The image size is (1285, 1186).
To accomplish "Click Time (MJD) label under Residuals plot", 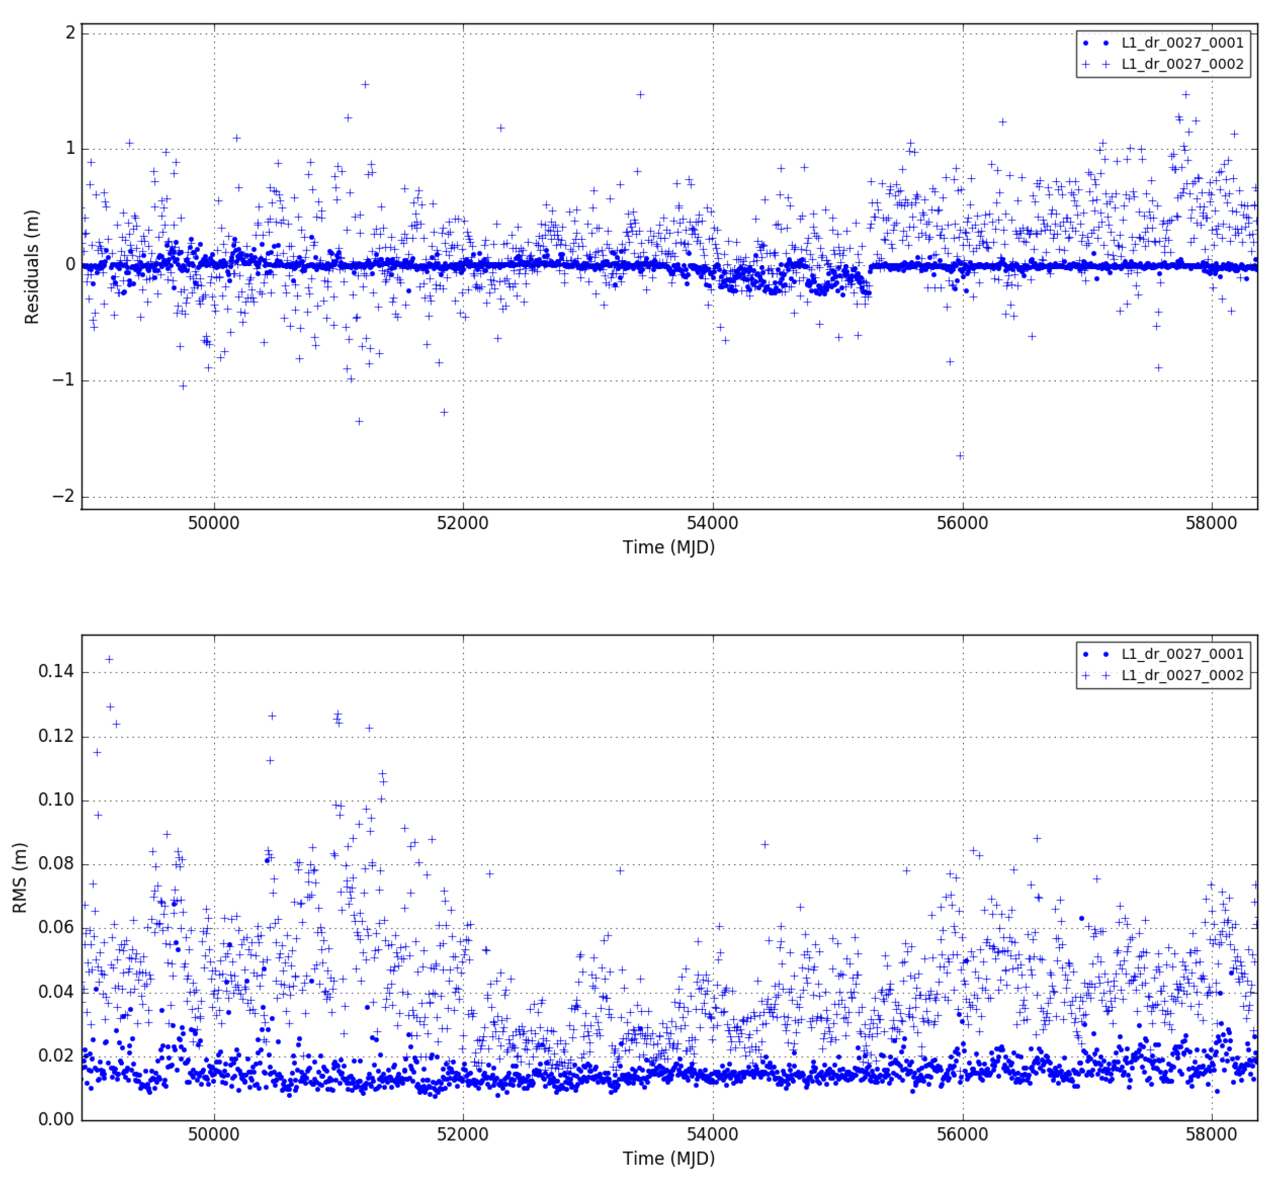I will pos(669,547).
